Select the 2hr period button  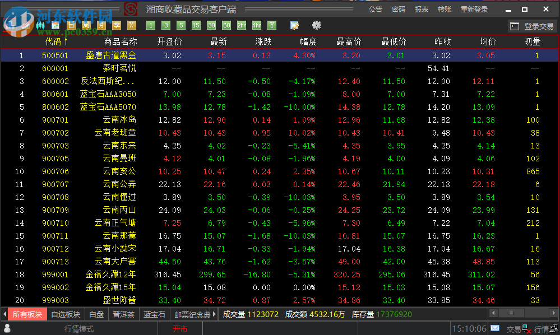pyautogui.click(x=242, y=25)
